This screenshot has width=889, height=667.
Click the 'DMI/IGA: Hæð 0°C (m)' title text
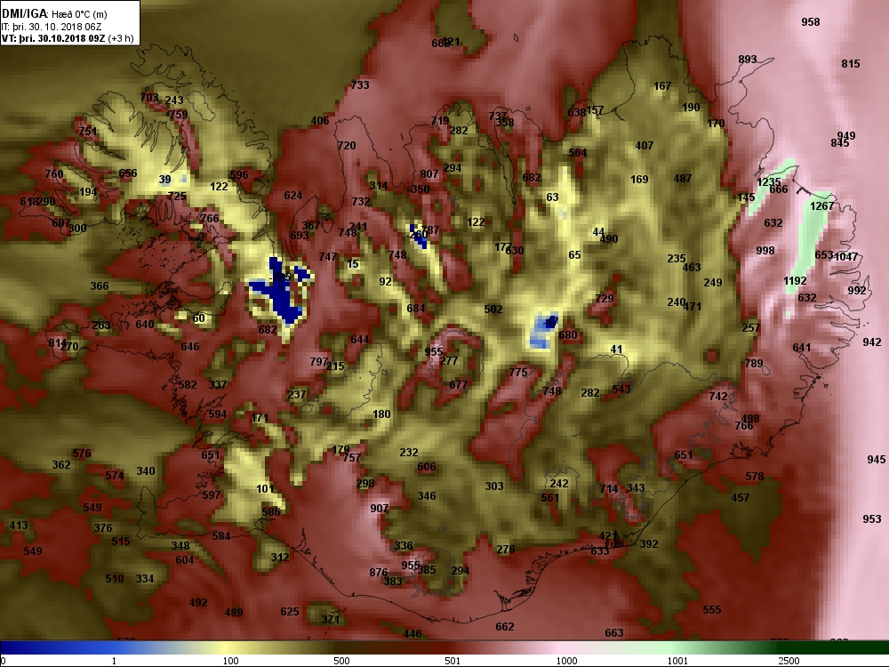point(54,13)
